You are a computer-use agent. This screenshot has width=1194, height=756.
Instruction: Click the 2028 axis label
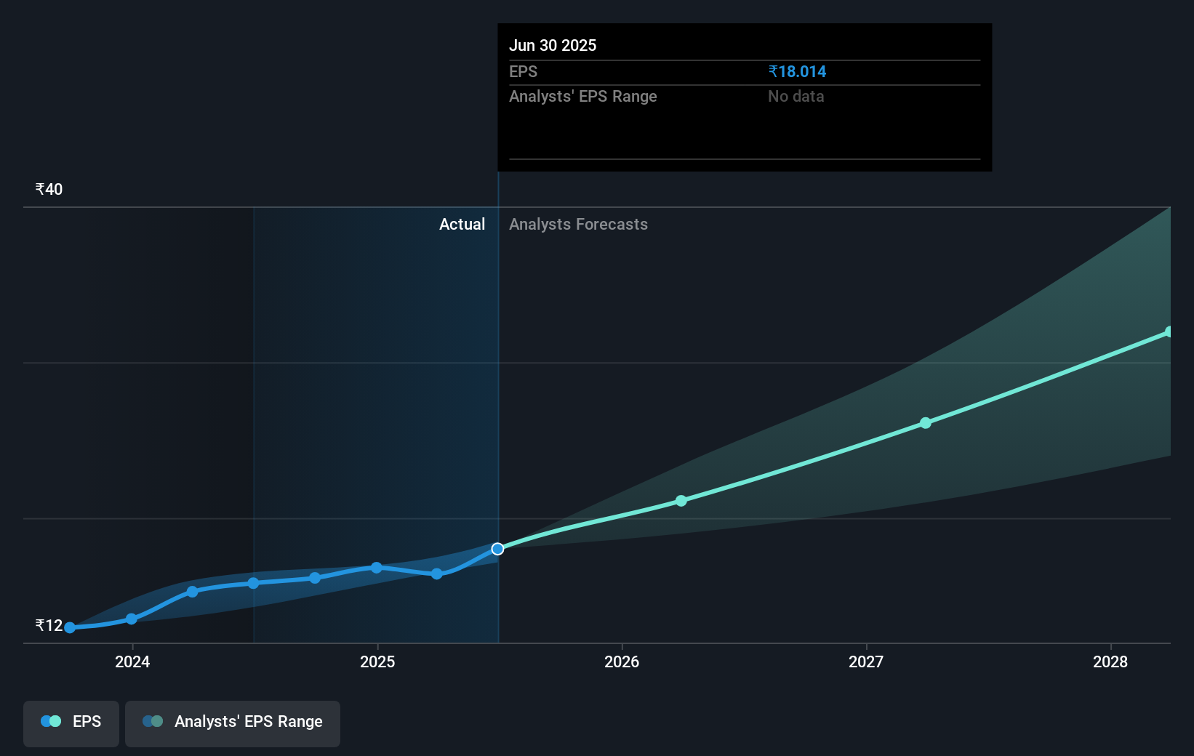pos(1110,662)
